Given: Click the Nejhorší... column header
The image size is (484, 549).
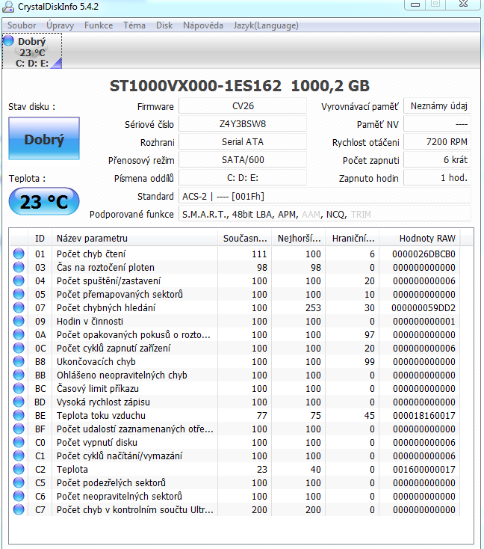Looking at the screenshot, I should pos(299,239).
